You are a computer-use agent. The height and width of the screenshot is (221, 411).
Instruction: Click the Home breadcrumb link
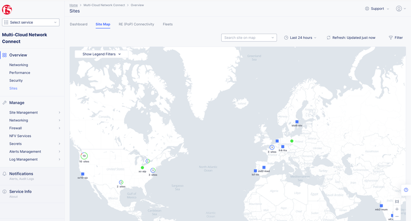pyautogui.click(x=74, y=5)
